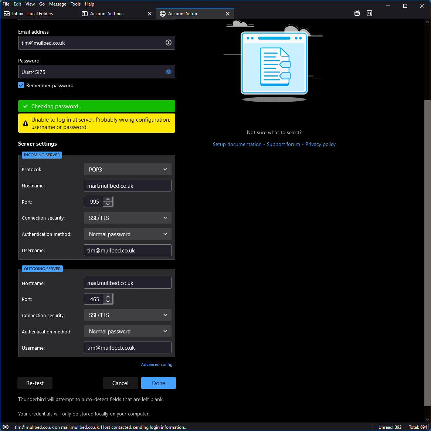
Task: Click the vertical scrollbar thumb
Action: (x=428, y=253)
